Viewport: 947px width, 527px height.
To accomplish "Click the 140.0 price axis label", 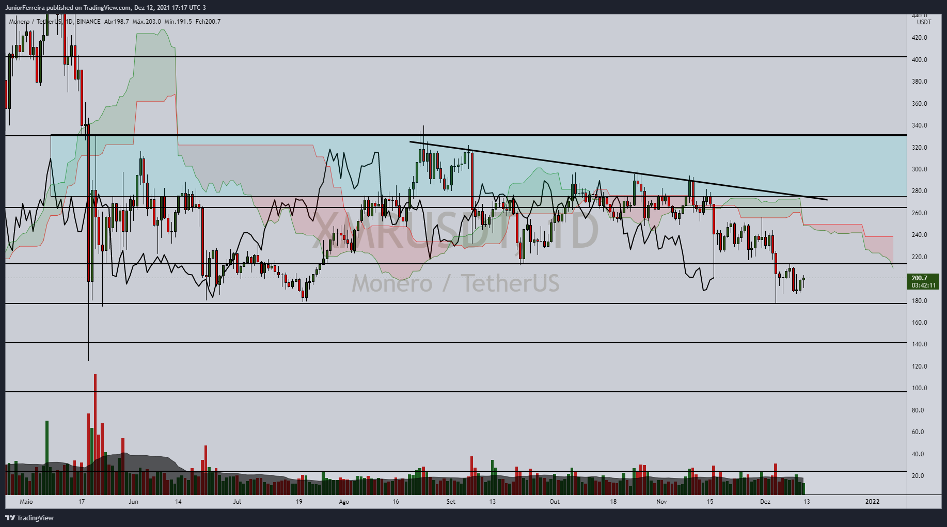I will pos(919,344).
